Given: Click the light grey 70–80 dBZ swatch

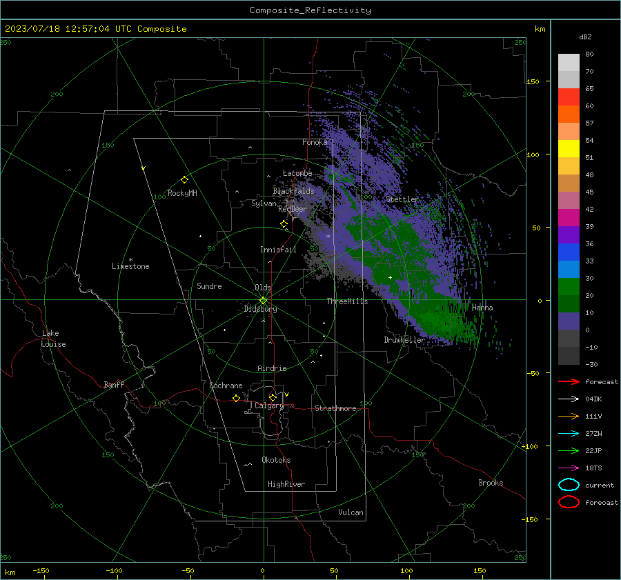Looking at the screenshot, I should (569, 63).
